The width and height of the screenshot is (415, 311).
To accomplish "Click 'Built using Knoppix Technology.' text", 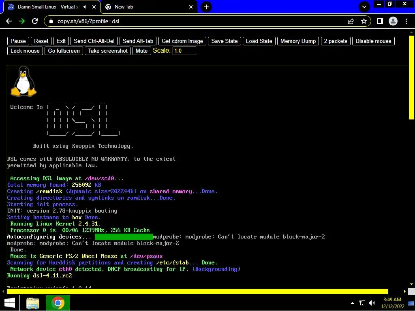I will point(83,146).
